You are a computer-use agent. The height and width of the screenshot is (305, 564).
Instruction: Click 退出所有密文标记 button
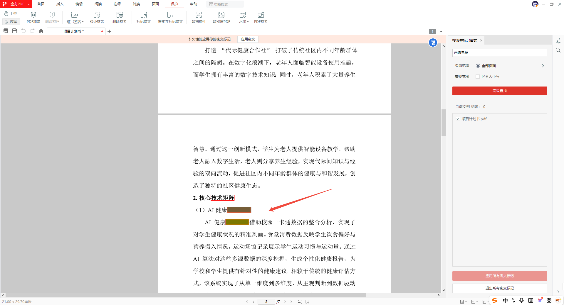coord(500,288)
